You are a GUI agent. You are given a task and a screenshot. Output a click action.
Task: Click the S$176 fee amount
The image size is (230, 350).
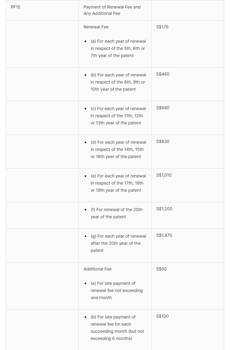coord(162,27)
